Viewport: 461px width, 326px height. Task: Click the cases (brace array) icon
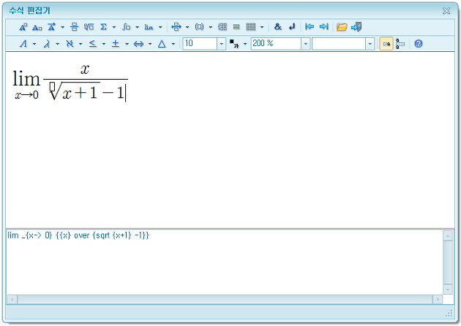(x=222, y=27)
